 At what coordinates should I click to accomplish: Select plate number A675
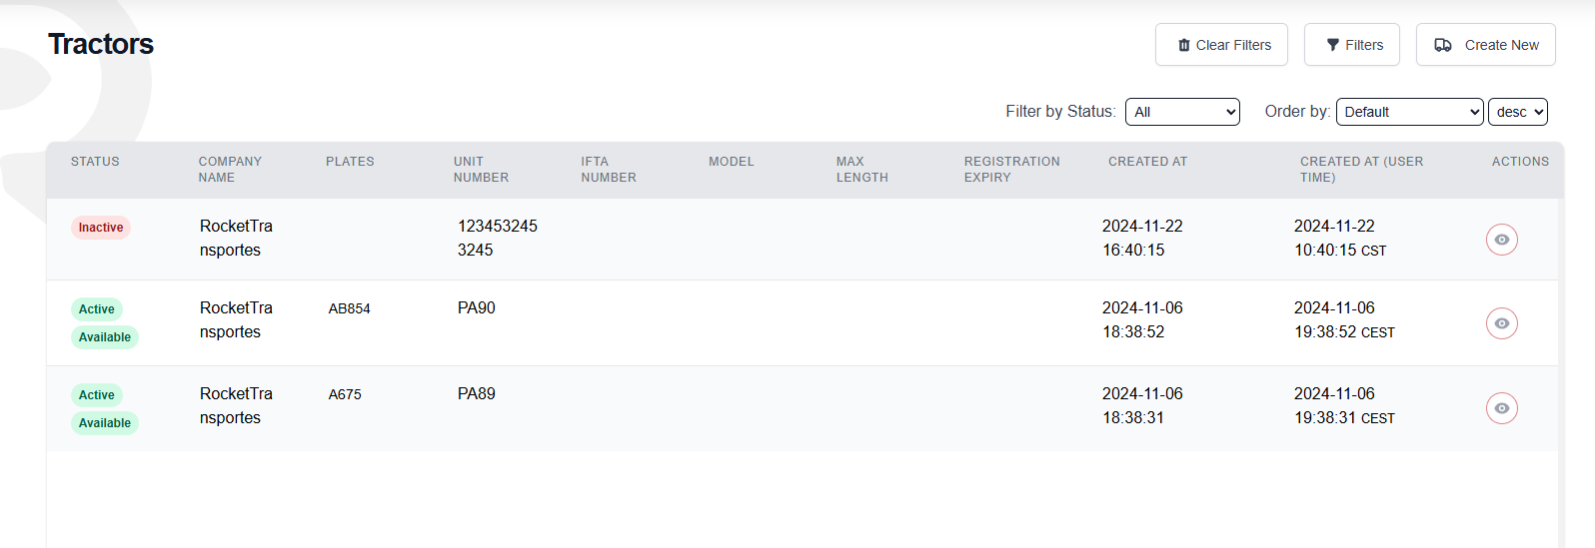click(345, 395)
